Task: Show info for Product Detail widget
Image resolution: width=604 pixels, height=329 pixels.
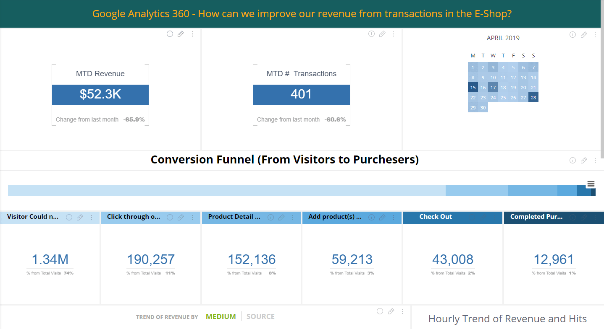Action: [x=270, y=218]
